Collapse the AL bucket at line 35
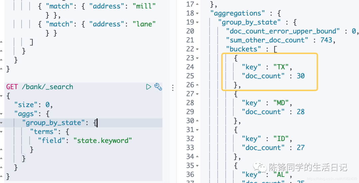 [197, 165]
